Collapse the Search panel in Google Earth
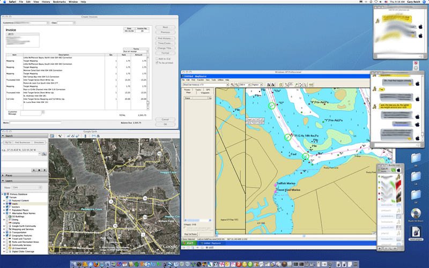Screen dimensions: 429x268 coord(3,136)
